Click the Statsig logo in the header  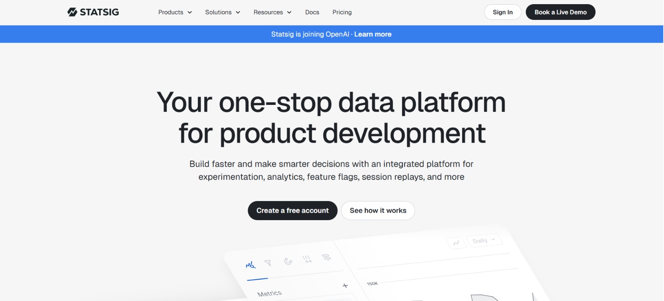click(x=93, y=12)
